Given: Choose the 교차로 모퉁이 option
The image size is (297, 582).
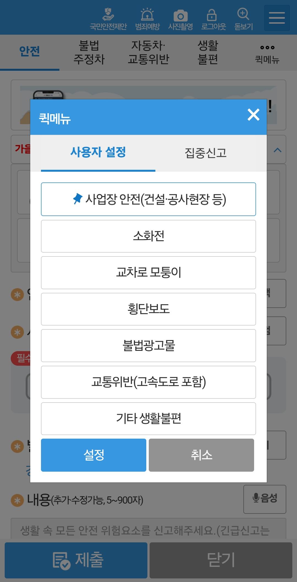Looking at the screenshot, I should pyautogui.click(x=148, y=273).
